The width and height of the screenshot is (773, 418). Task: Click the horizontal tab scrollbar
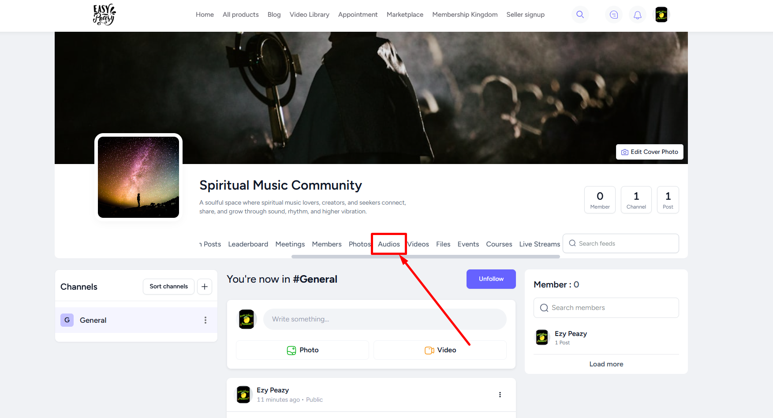click(425, 257)
